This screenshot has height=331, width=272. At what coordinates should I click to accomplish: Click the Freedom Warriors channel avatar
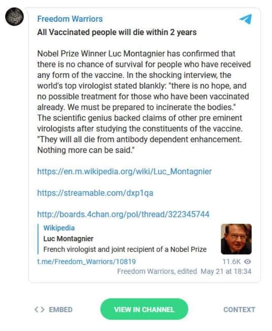14,17
